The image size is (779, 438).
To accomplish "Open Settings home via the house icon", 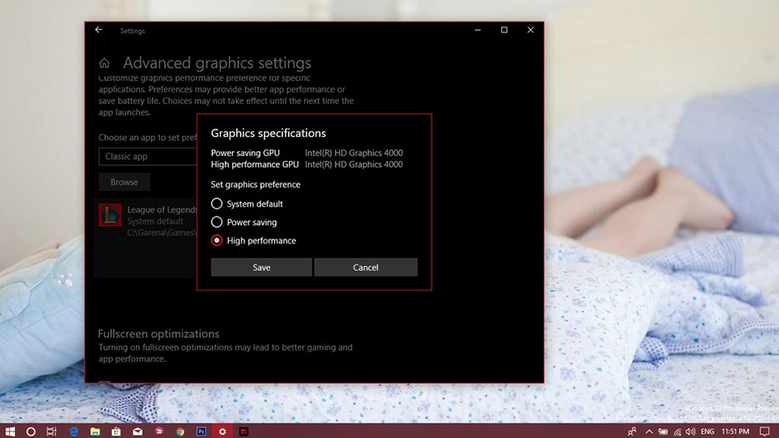I will pos(104,63).
